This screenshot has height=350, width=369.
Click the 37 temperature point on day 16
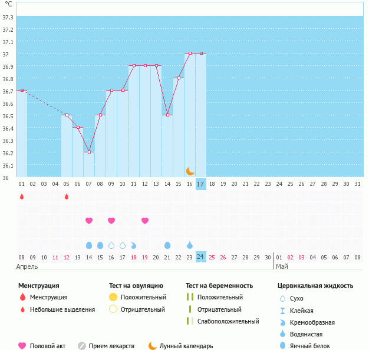[190, 53]
